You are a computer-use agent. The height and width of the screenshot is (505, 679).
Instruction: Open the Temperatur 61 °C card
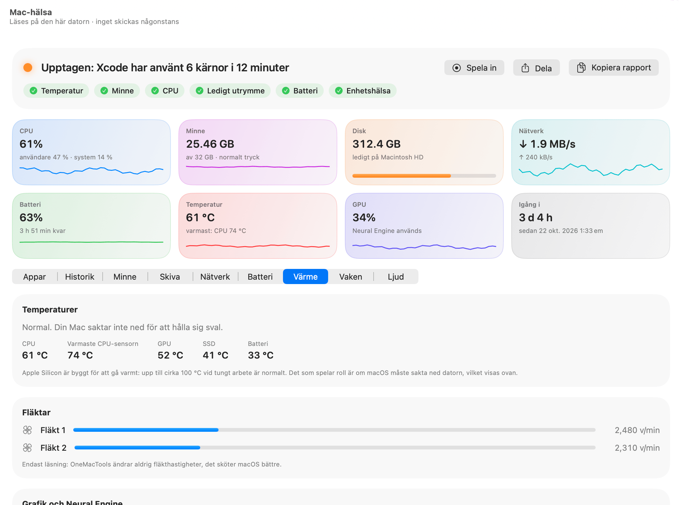click(x=258, y=226)
